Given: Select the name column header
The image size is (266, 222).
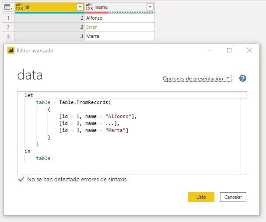Looking at the screenshot, I should [x=119, y=7].
